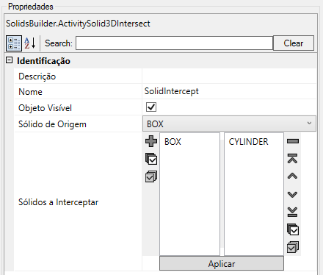Open the Sólido de Origem dropdown
323x275 pixels.
click(x=229, y=124)
